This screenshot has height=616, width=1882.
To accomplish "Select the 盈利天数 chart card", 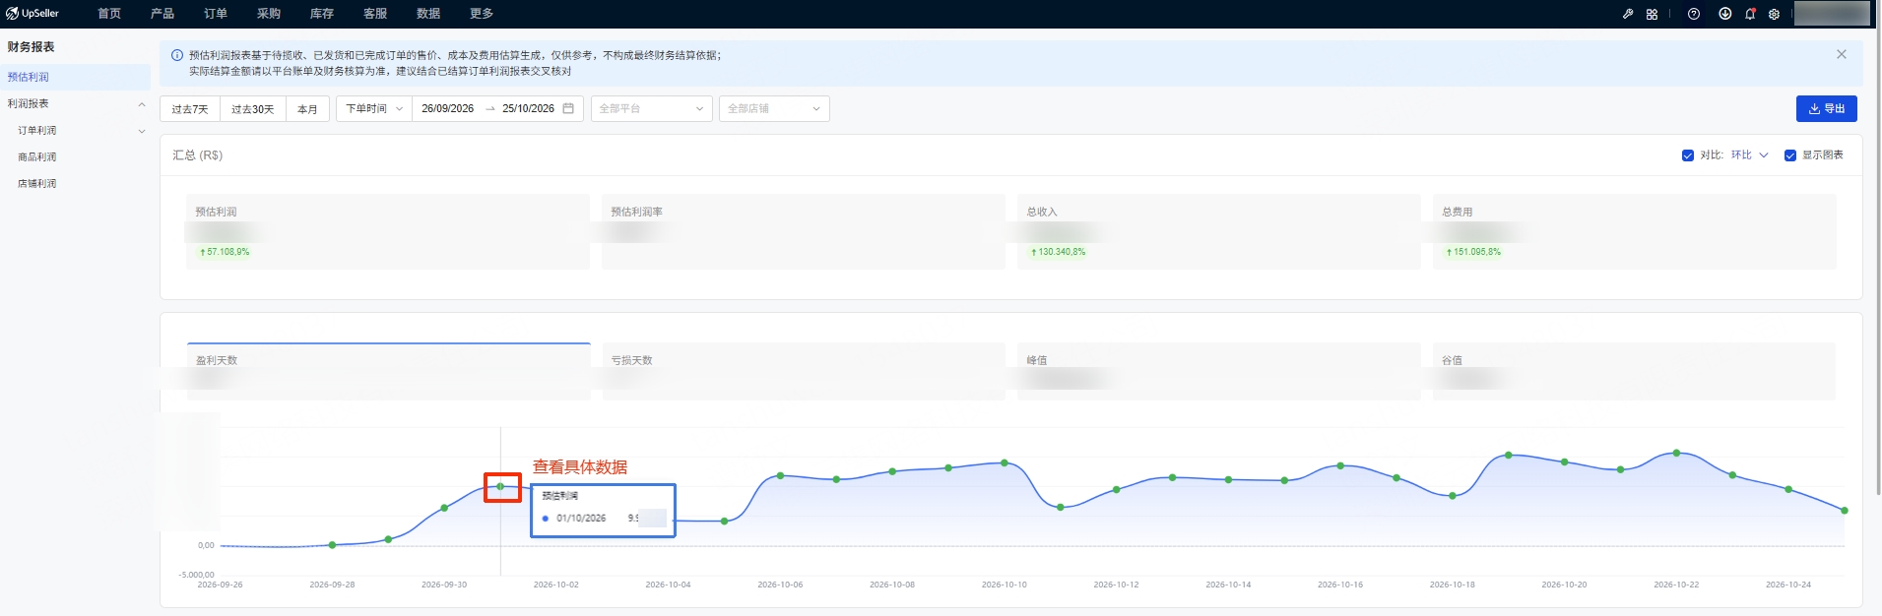I will (x=389, y=371).
